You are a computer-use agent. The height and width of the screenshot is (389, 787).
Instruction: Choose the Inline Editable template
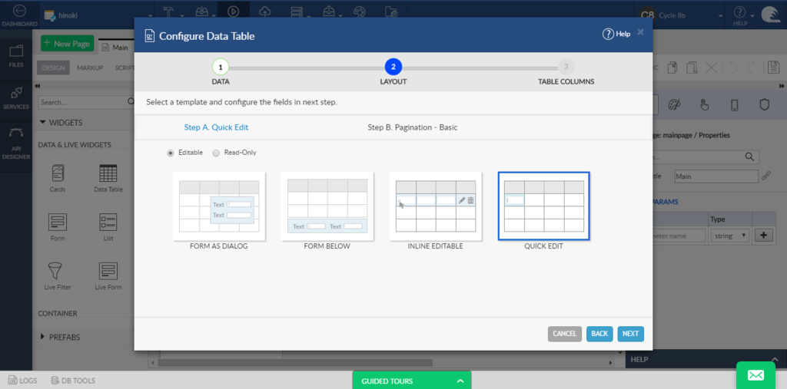click(x=436, y=206)
